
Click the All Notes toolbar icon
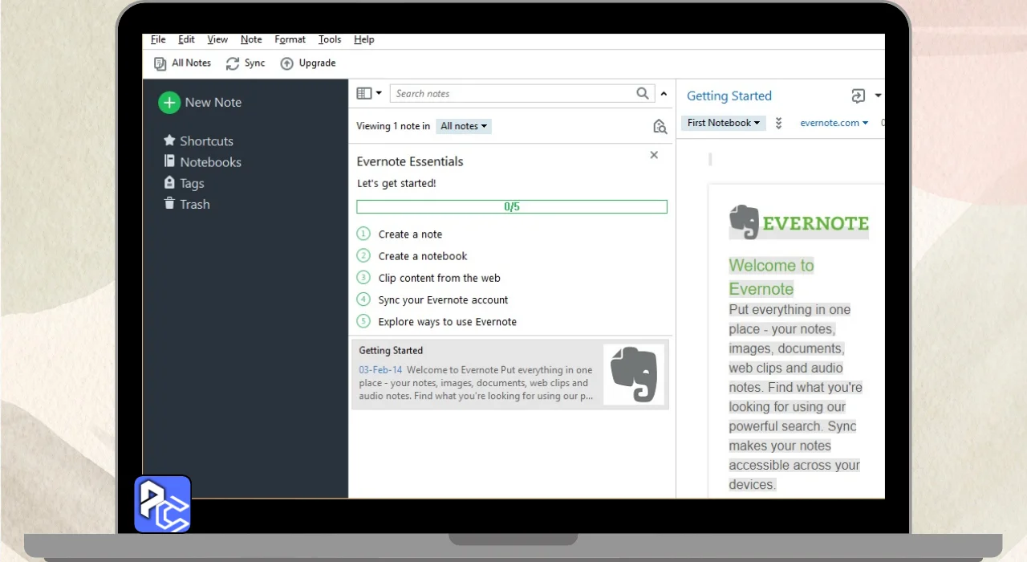[160, 63]
